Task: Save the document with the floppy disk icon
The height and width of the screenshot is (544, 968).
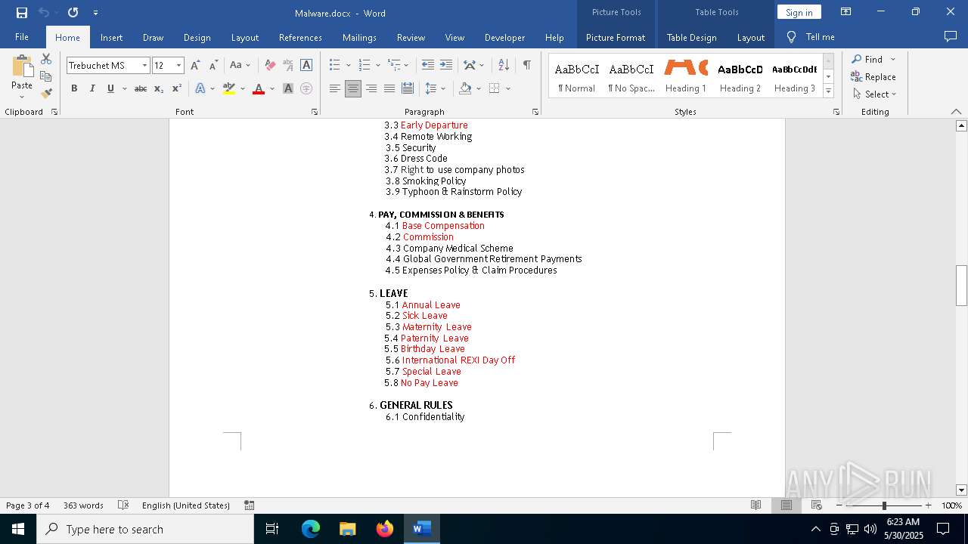Action: click(22, 13)
